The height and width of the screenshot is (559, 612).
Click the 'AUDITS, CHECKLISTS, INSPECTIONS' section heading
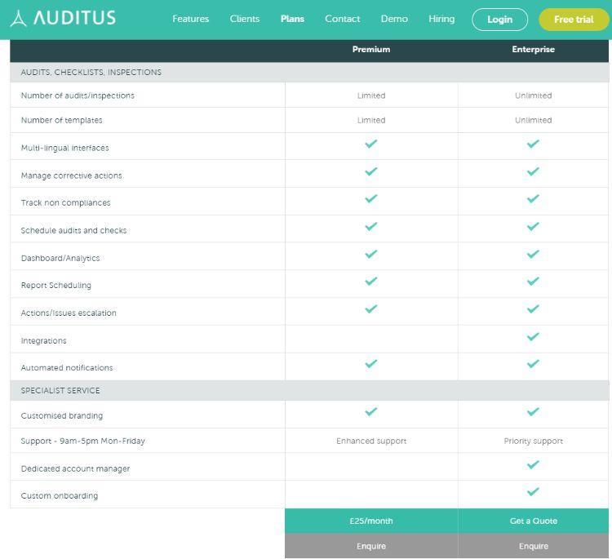coord(91,72)
